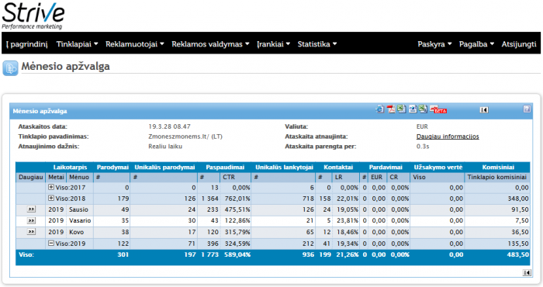Click the 475,51% CTR value

[237, 209]
